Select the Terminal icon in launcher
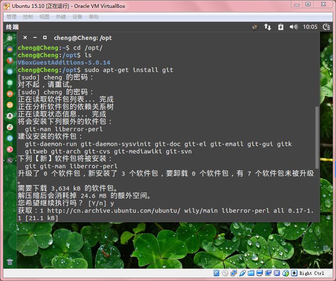Screen dimensions: 336x281 (10, 160)
